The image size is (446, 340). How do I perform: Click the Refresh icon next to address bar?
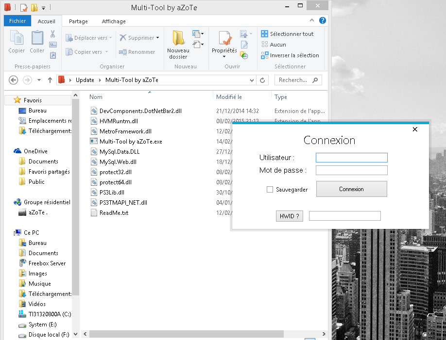262,81
